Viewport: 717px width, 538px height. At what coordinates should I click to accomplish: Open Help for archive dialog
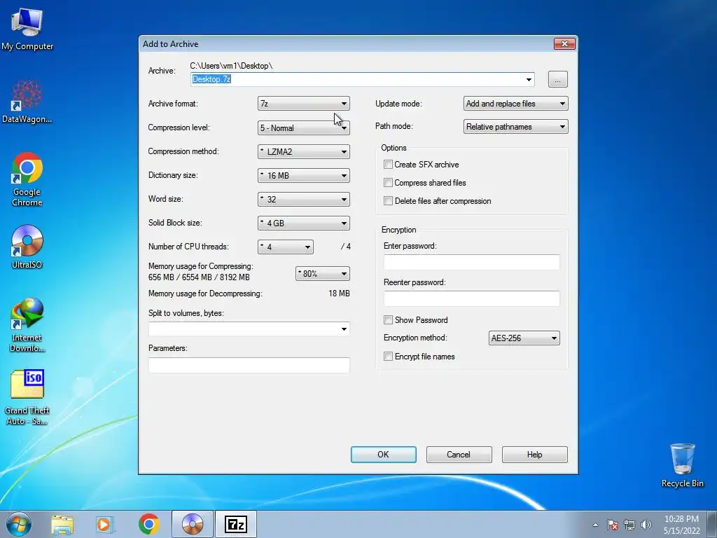pyautogui.click(x=534, y=454)
